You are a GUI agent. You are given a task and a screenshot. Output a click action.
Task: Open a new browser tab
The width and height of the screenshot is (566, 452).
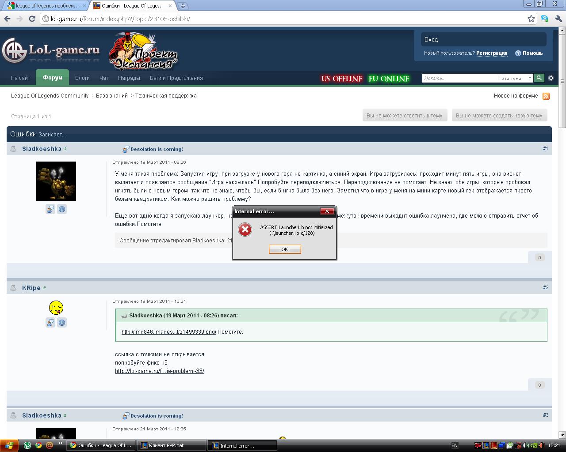click(x=183, y=6)
